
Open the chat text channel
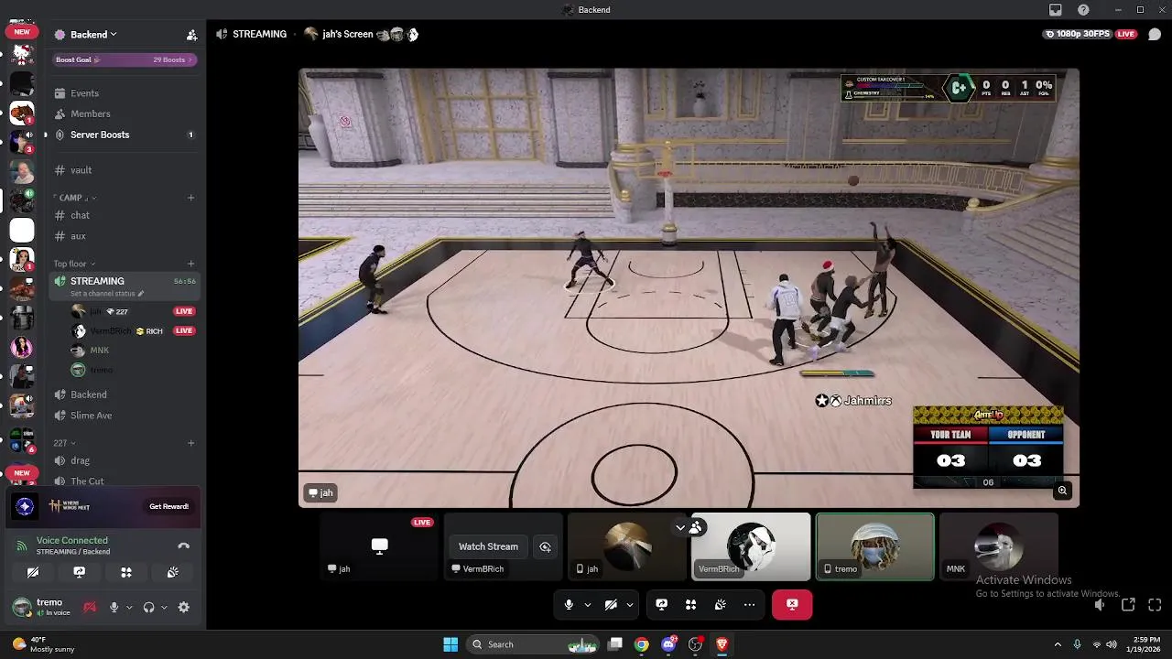pyautogui.click(x=124, y=215)
